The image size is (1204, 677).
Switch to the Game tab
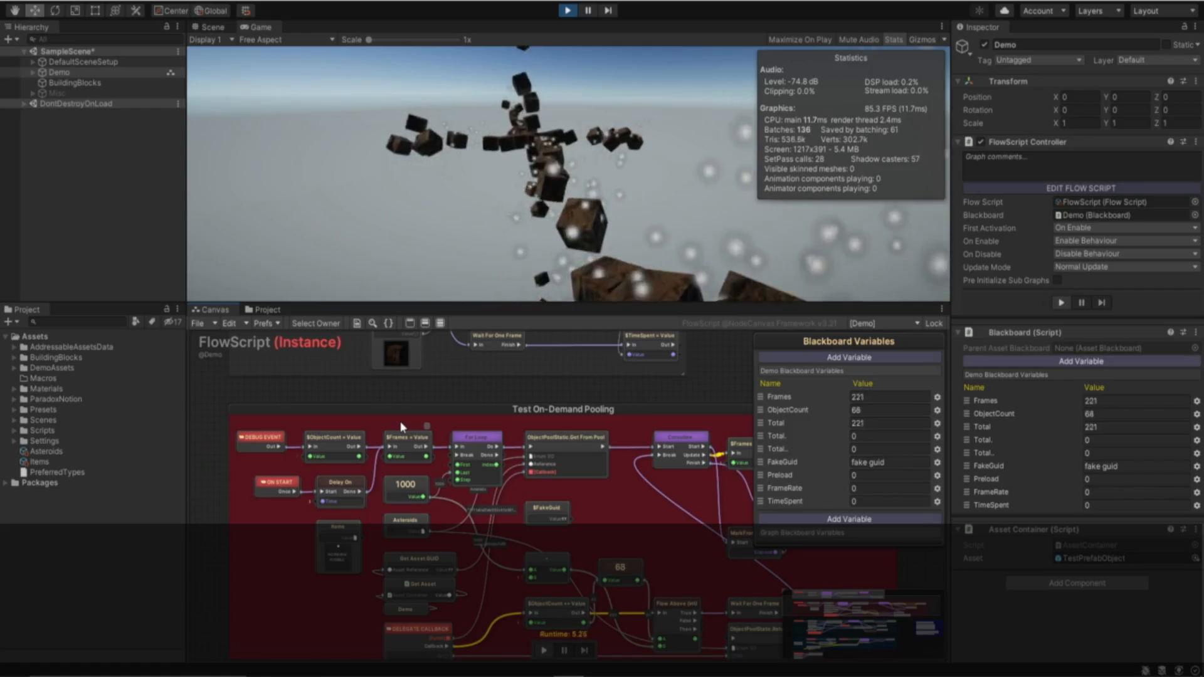(255, 27)
